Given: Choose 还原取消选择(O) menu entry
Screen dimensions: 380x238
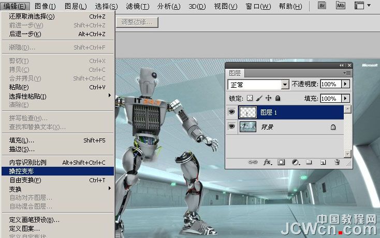Looking at the screenshot, I should (x=57, y=17).
